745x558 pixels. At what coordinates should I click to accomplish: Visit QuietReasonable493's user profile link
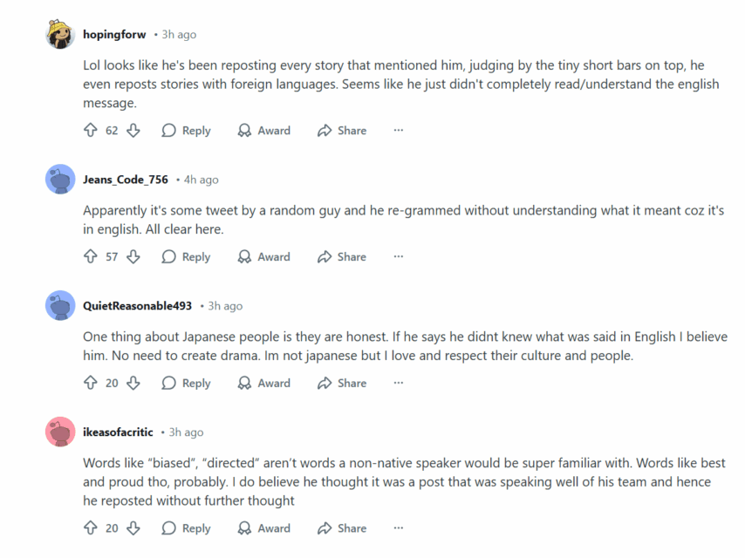(138, 306)
